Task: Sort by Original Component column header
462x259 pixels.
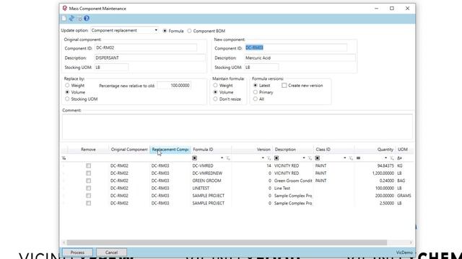Action: (x=129, y=150)
